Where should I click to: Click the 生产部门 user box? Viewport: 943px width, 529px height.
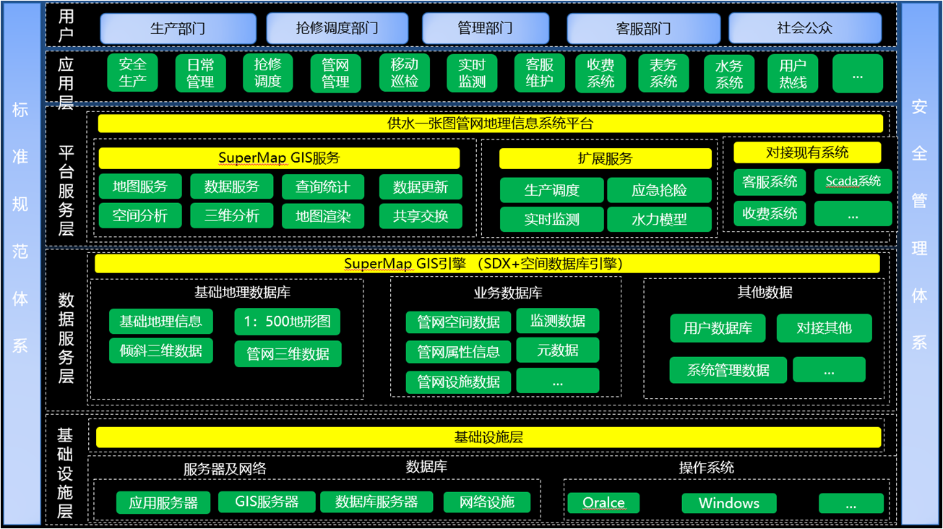point(178,29)
